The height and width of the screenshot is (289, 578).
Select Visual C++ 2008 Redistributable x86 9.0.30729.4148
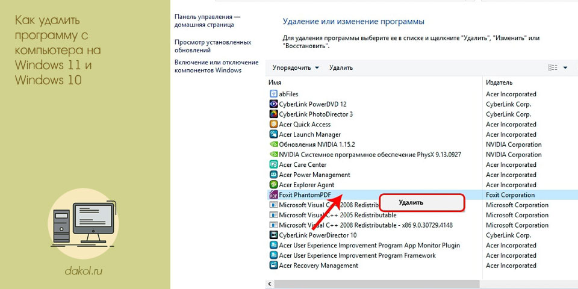[x=365, y=225]
